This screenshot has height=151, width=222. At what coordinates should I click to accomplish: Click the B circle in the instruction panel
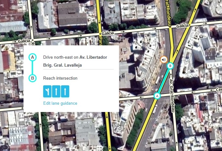coord(33,78)
